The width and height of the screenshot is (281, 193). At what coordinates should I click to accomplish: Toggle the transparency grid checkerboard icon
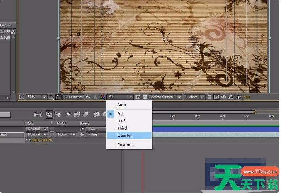(145, 97)
